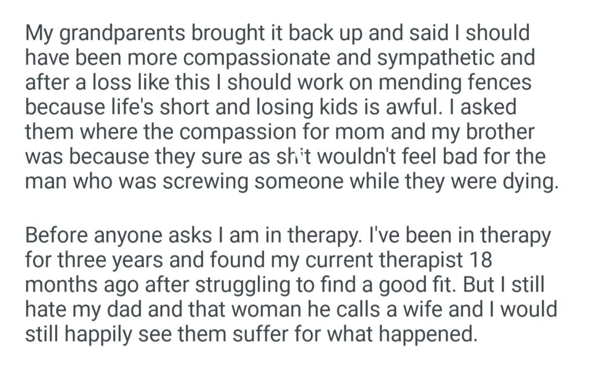Click the word "brother"
This screenshot has height=370, width=593.
(500, 133)
